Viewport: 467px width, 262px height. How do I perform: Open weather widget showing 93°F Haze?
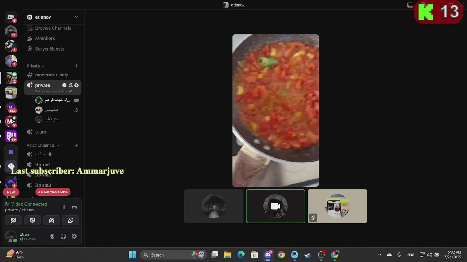[15, 255]
